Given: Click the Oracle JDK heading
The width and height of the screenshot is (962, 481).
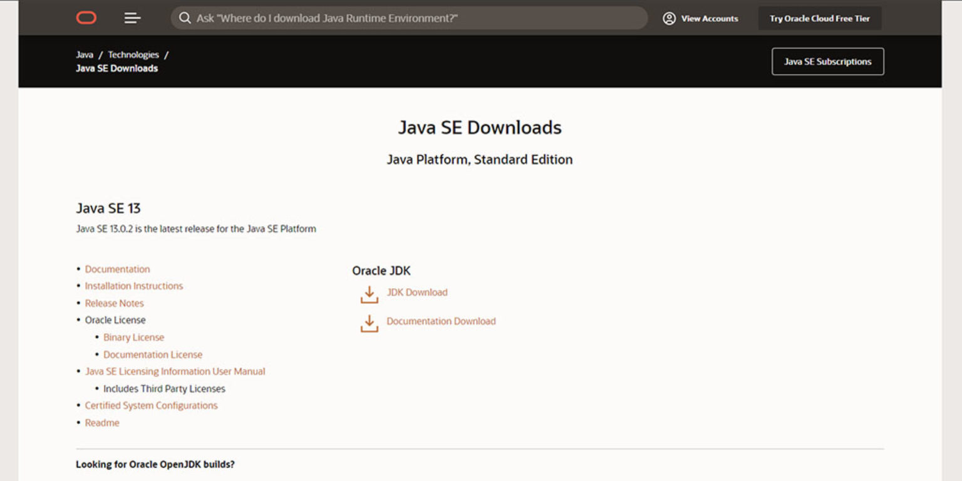Looking at the screenshot, I should [381, 271].
